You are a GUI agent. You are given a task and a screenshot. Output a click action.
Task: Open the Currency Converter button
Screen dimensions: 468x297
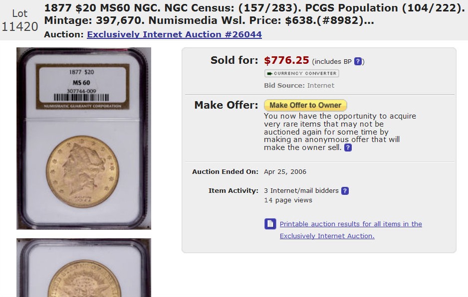click(301, 73)
